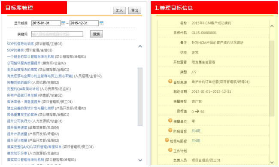279x167 pixels.
Task: Open the 共4期 link for 阶段目标
Action: point(196,131)
